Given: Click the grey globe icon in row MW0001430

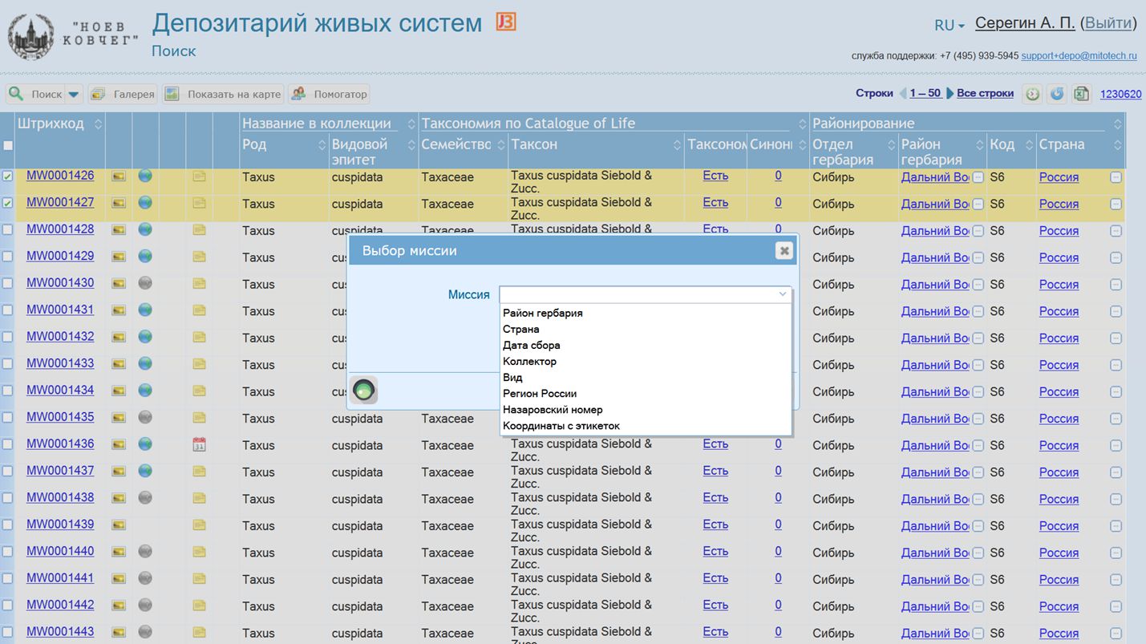Looking at the screenshot, I should pos(145,283).
